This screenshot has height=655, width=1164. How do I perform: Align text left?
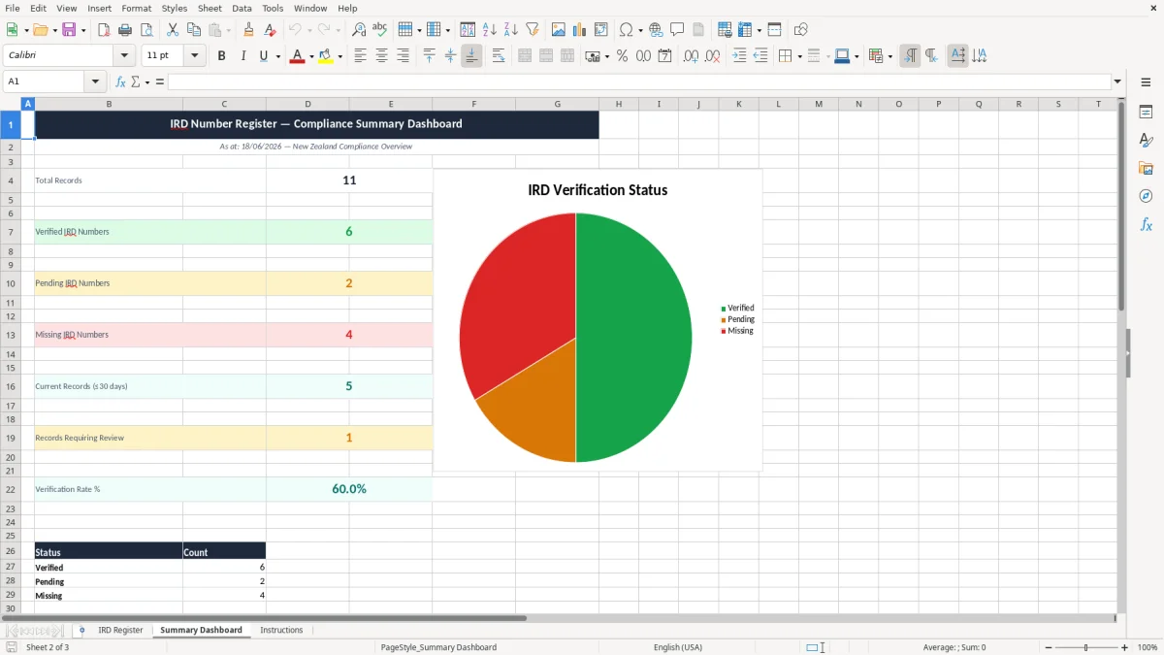pos(361,56)
